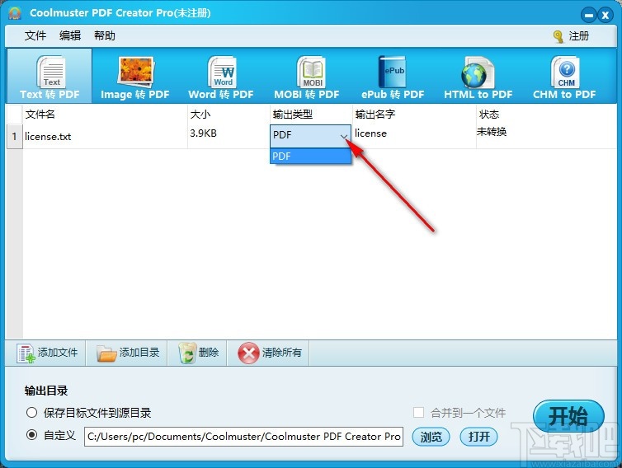Choose PDF from the dropdown list
The height and width of the screenshot is (468, 622).
[310, 156]
